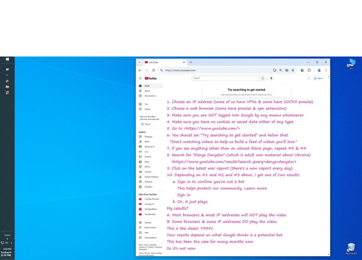Click page scrollbar down arrow
The height and width of the screenshot is (260, 362).
click(x=328, y=254)
